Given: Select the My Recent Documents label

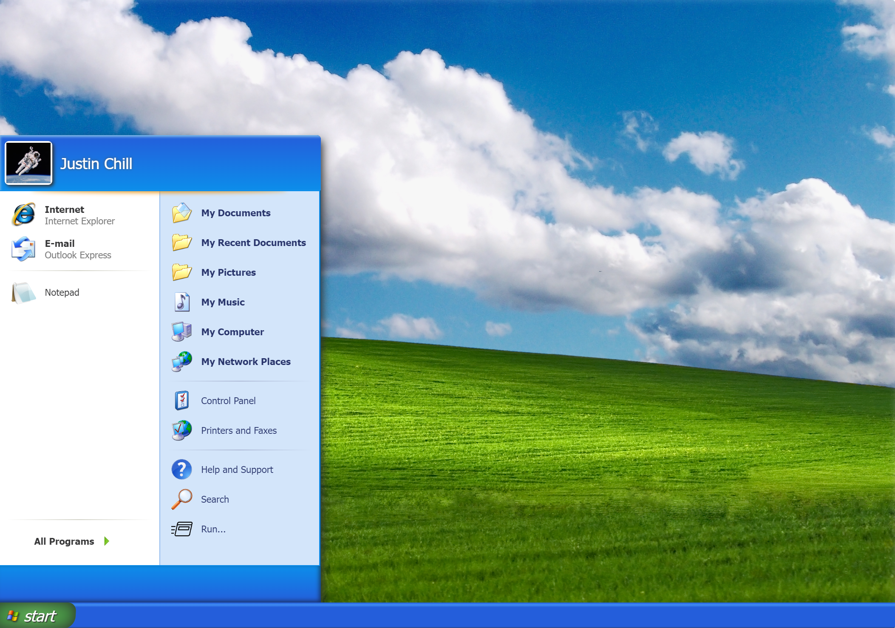Looking at the screenshot, I should pos(254,243).
